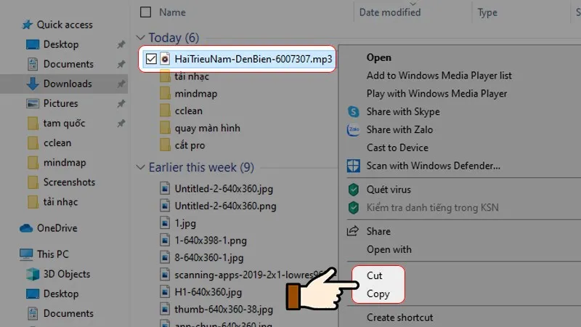The width and height of the screenshot is (581, 327).
Task: Choose Share with Skype
Action: coord(403,112)
